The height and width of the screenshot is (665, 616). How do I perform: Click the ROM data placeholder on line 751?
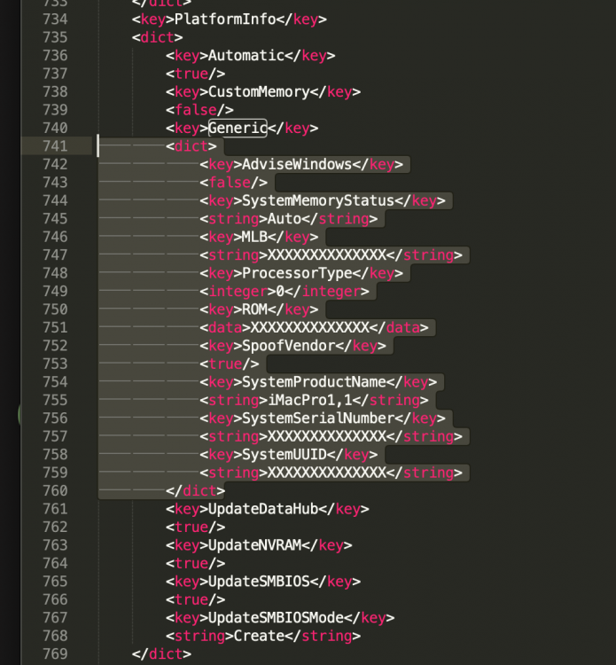pos(310,328)
